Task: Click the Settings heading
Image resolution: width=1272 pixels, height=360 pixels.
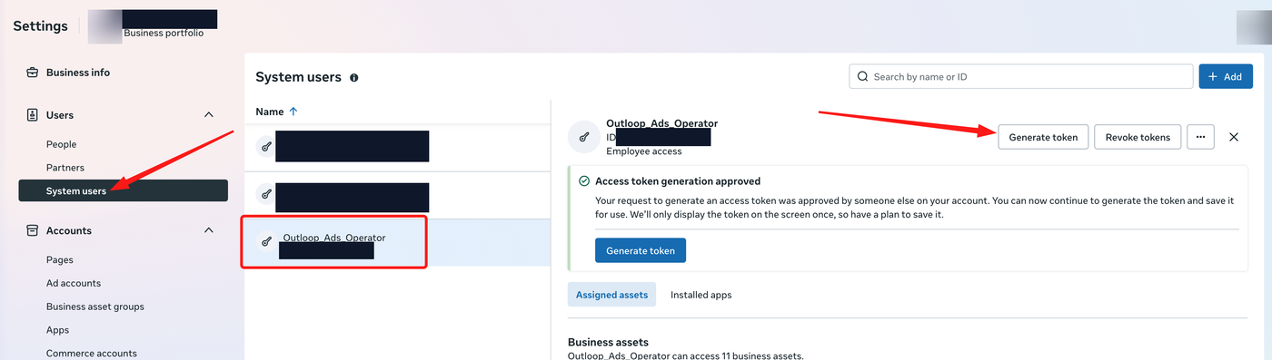Action: click(40, 25)
